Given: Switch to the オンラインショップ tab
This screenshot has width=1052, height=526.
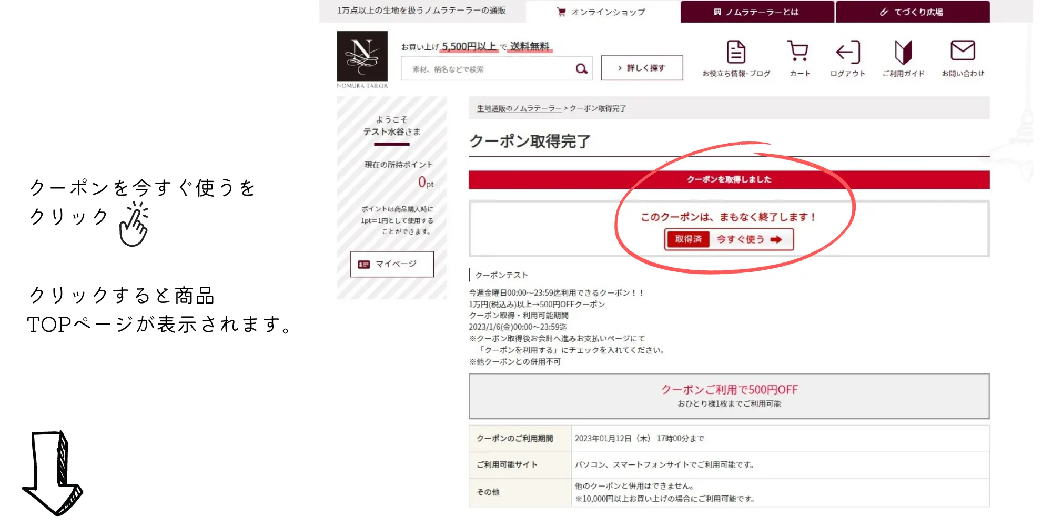Looking at the screenshot, I should tap(602, 12).
